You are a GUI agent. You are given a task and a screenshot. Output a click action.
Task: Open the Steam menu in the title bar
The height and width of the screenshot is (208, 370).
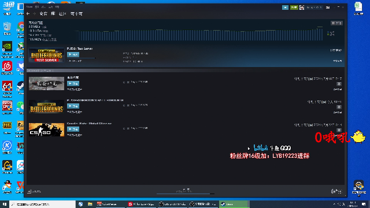pos(29,7)
